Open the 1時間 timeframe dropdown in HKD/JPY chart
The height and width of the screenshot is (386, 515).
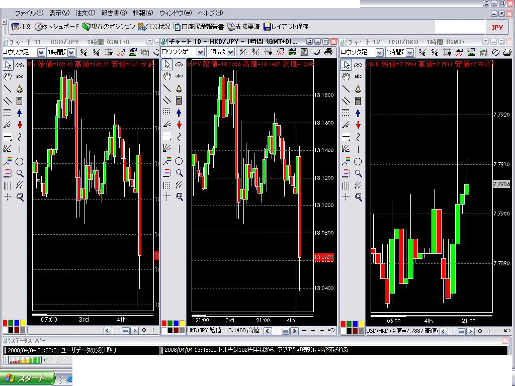point(231,52)
